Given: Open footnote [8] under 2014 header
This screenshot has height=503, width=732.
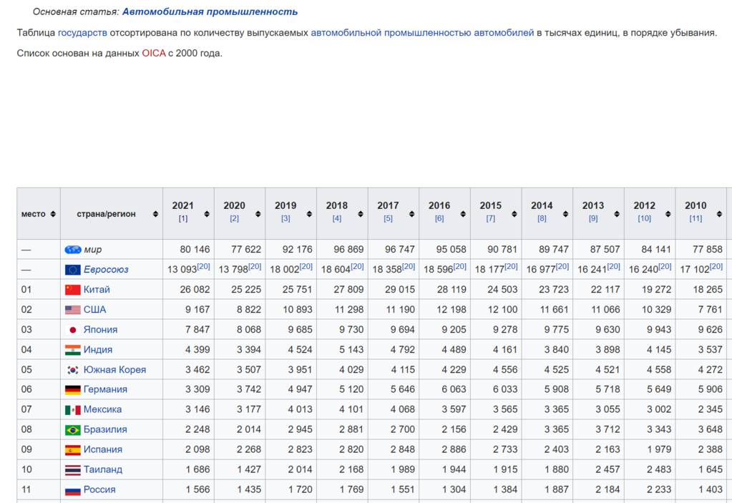Looking at the screenshot, I should pos(542,218).
